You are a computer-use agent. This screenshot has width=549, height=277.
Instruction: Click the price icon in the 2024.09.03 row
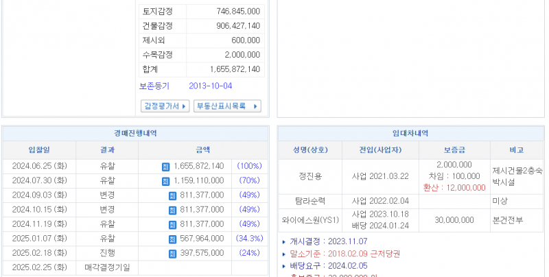pos(172,195)
